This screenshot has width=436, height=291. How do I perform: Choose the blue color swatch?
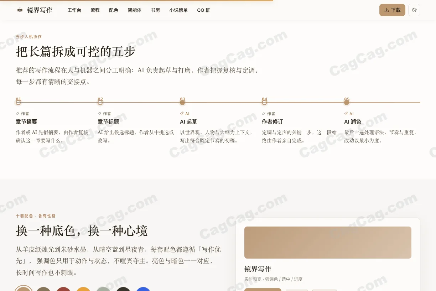point(143,289)
